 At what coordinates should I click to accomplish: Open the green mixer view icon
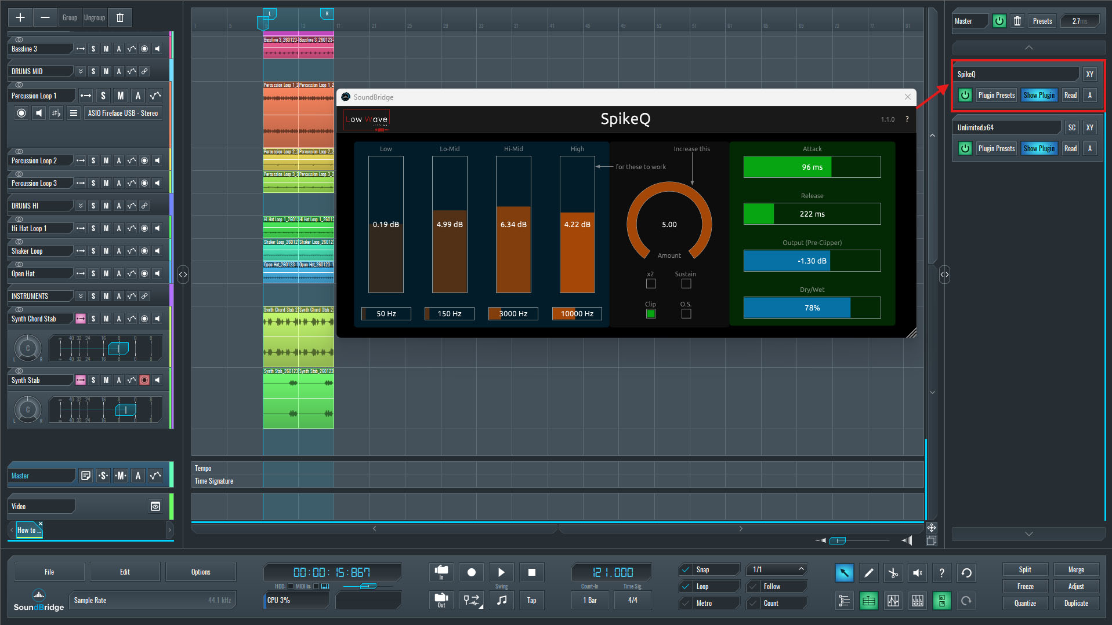pos(941,601)
